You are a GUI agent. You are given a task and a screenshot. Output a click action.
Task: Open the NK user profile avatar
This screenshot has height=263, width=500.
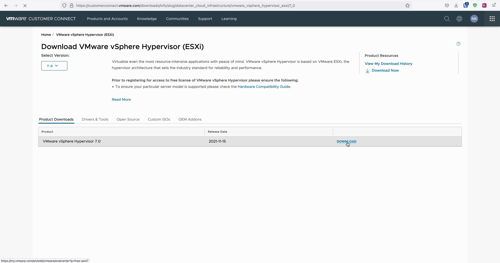tap(474, 19)
